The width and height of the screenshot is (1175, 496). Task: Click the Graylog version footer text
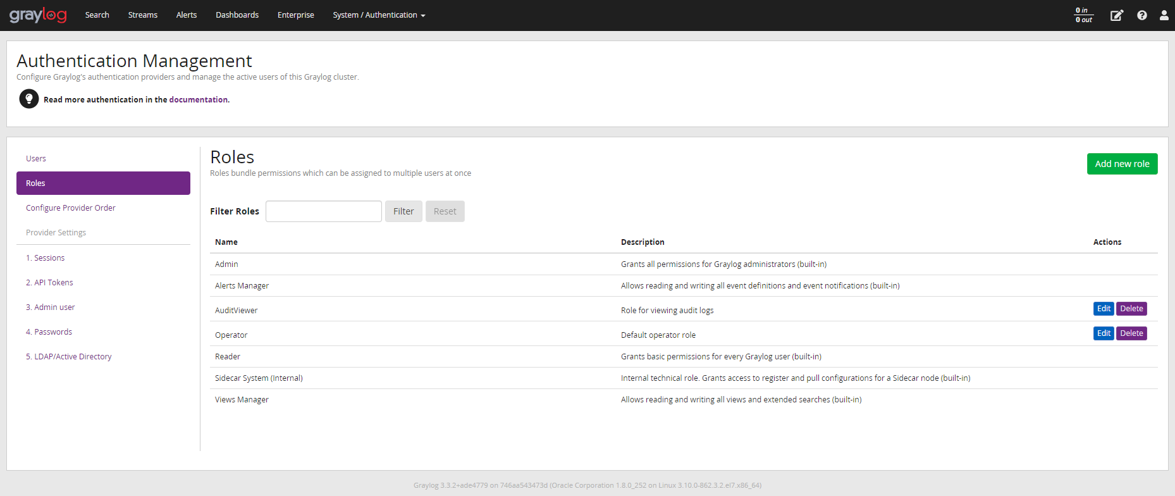(x=587, y=485)
